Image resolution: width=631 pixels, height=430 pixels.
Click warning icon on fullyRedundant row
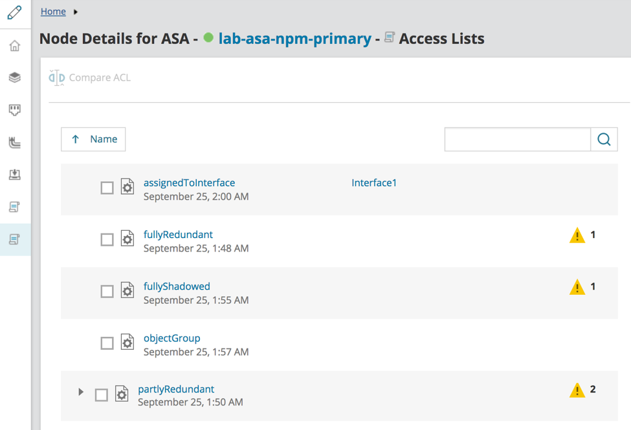pyautogui.click(x=577, y=236)
